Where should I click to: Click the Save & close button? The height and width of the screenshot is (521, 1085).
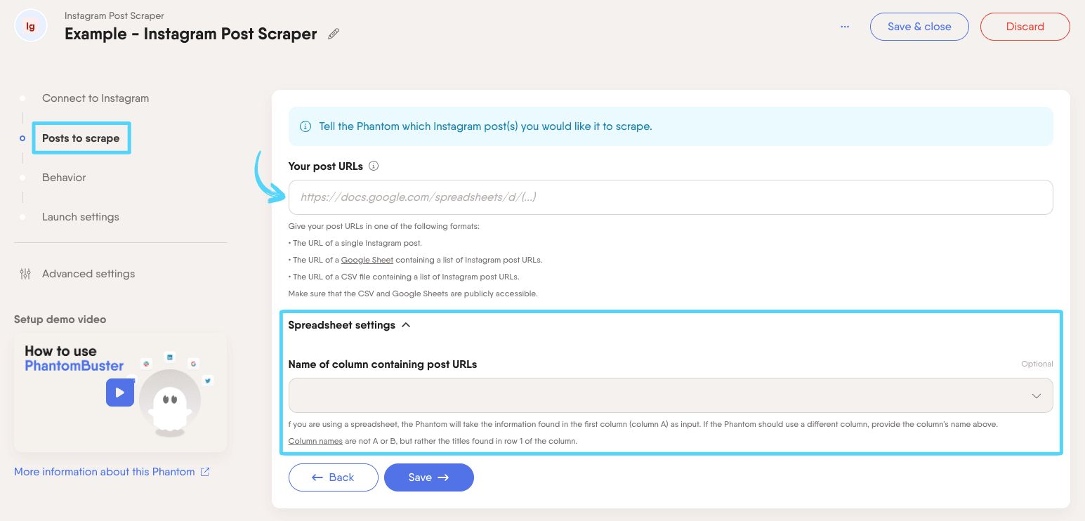[x=919, y=27]
